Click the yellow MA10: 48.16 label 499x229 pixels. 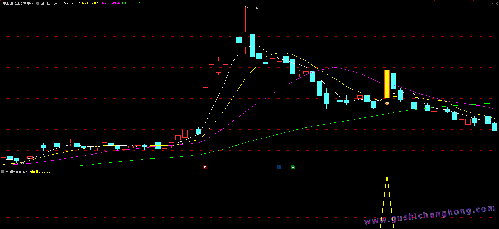tap(91, 3)
